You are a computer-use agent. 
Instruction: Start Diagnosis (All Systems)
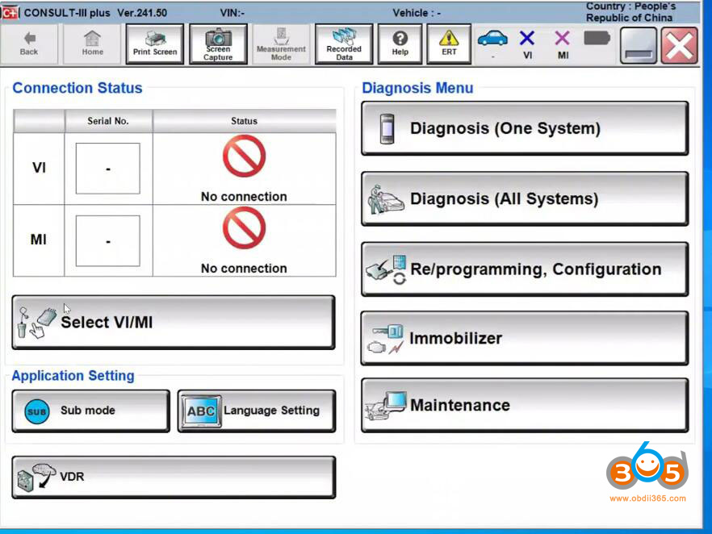click(x=525, y=198)
